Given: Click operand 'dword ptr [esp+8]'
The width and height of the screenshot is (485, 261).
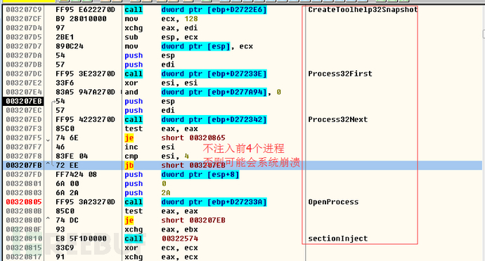Looking at the screenshot, I should [x=200, y=175].
